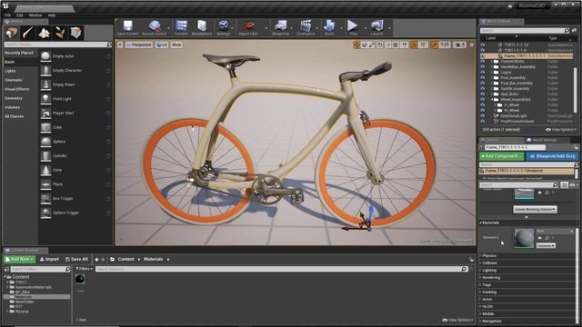Click the Element 0 material sphere thumbnail
This screenshot has width=582, height=327.
click(x=524, y=238)
